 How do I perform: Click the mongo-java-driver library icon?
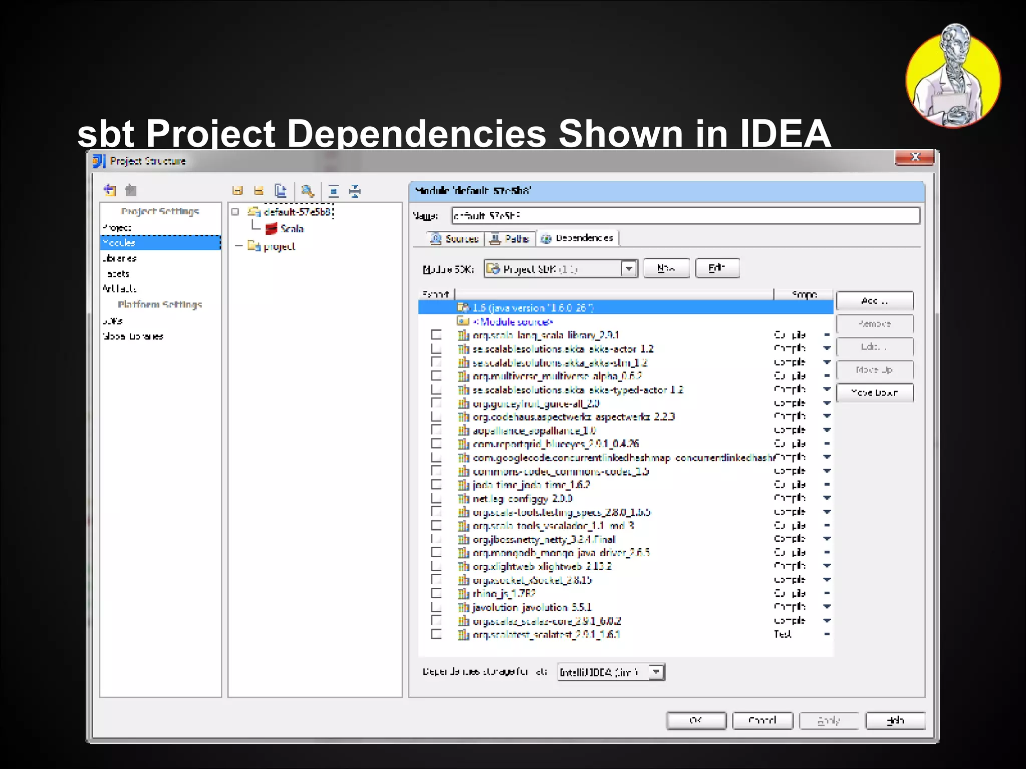463,553
